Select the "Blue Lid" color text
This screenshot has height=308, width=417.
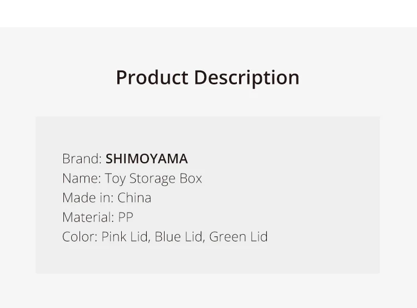(178, 236)
